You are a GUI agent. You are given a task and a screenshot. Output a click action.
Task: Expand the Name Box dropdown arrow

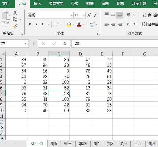pyautogui.click(x=26, y=44)
